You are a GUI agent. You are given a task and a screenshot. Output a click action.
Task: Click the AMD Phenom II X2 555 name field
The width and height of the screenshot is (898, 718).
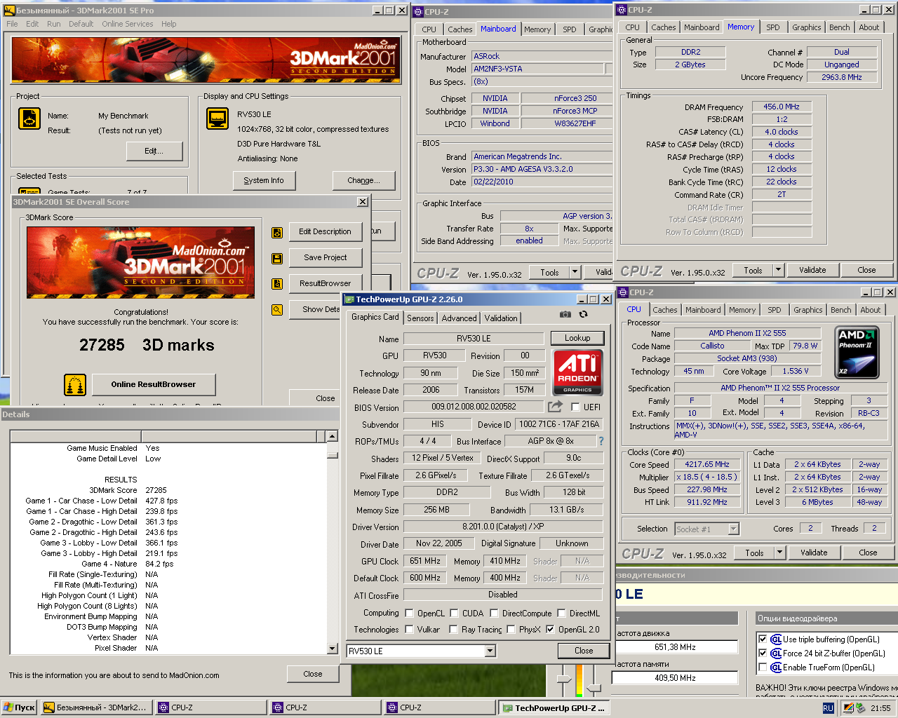point(747,333)
